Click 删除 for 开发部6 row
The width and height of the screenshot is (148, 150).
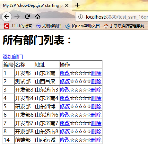point(96,115)
